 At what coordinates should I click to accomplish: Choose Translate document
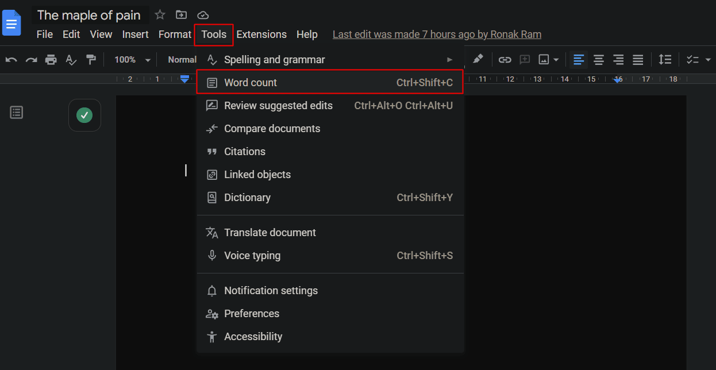(x=330, y=233)
